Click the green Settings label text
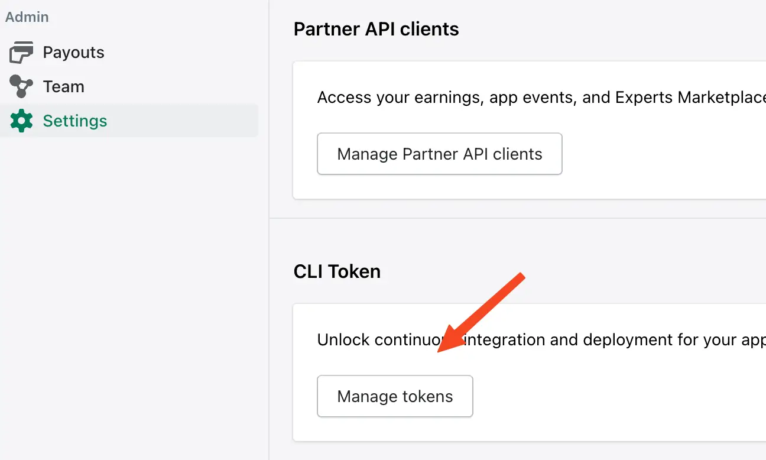Viewport: 766px width, 460px height. click(75, 121)
